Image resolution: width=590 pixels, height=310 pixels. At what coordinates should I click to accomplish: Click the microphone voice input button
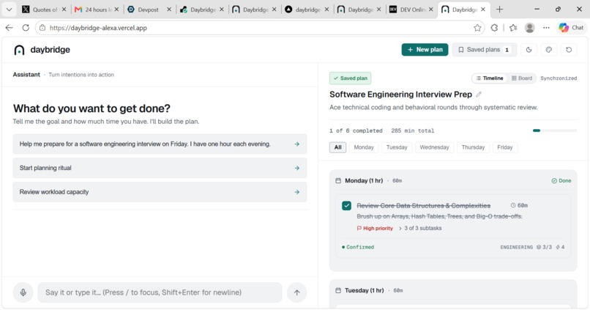(x=23, y=292)
